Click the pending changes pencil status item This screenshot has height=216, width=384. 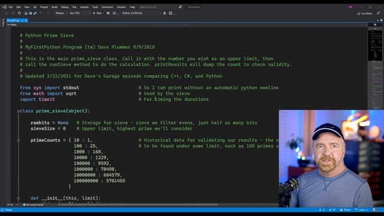click(332, 210)
